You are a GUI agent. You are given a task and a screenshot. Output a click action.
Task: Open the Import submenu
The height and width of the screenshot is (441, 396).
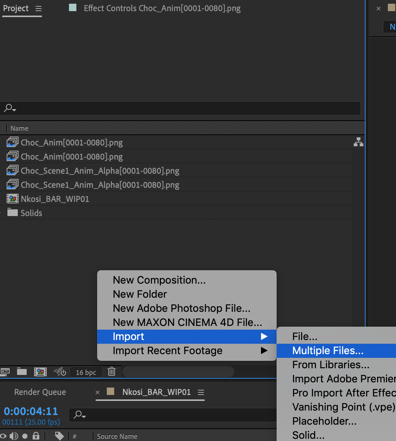pyautogui.click(x=187, y=336)
